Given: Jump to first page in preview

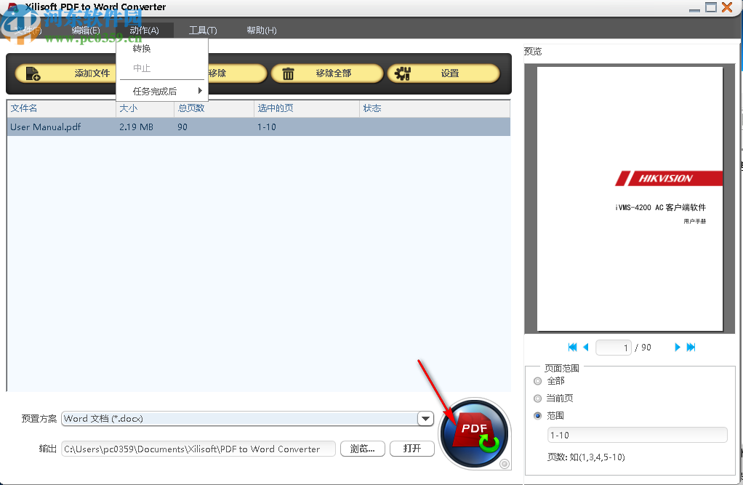Looking at the screenshot, I should click(x=572, y=347).
